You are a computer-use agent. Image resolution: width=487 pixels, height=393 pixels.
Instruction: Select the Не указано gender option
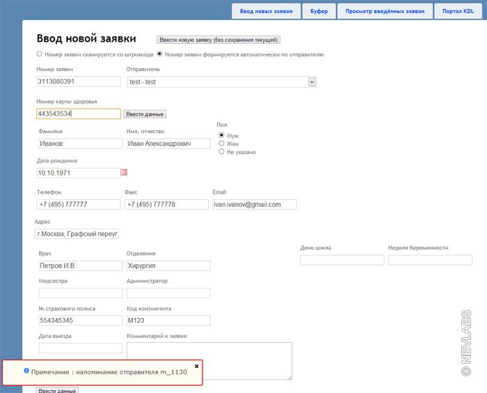[x=221, y=151]
